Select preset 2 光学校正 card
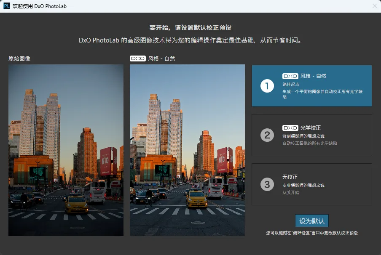 click(312, 135)
